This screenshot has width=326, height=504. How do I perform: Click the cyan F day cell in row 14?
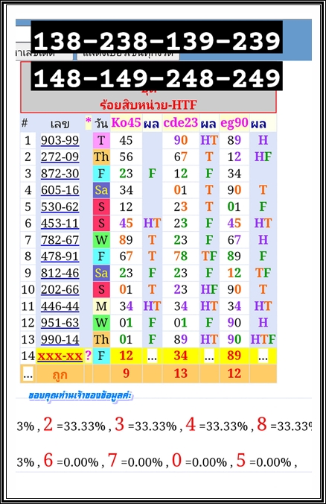101,356
